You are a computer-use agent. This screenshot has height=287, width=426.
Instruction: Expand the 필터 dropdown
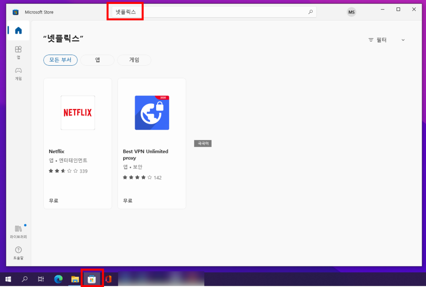386,40
